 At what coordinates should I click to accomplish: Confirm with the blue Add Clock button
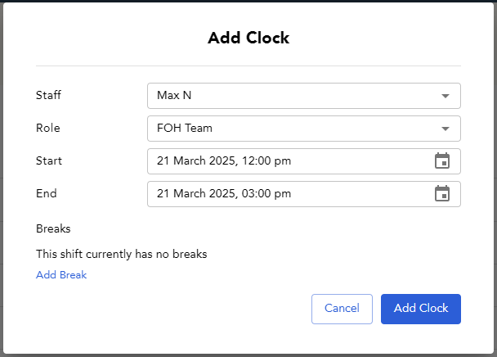pos(421,309)
